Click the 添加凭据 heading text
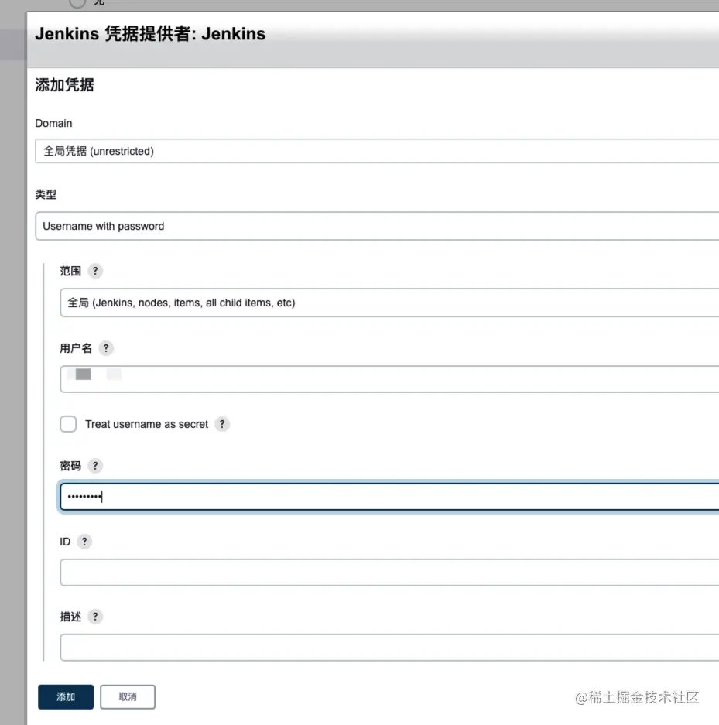This screenshot has width=719, height=725. point(65,85)
